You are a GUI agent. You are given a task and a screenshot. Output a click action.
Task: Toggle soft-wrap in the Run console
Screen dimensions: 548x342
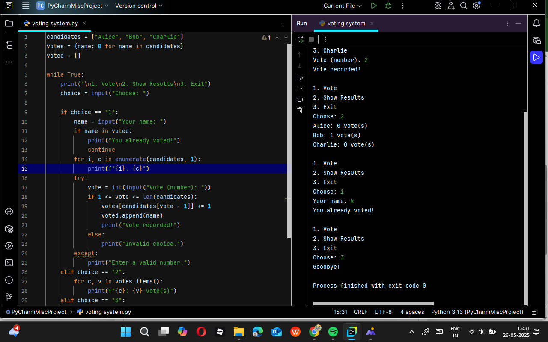tap(300, 77)
